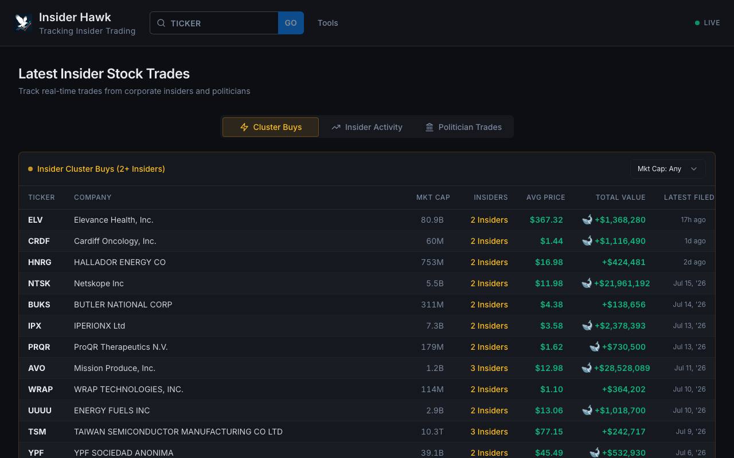
Task: Sort by the LATEST FILED column header
Action: [689, 198]
